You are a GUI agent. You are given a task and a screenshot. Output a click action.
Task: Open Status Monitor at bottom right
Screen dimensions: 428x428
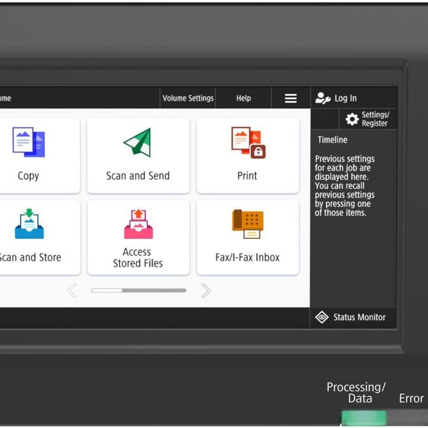point(352,317)
